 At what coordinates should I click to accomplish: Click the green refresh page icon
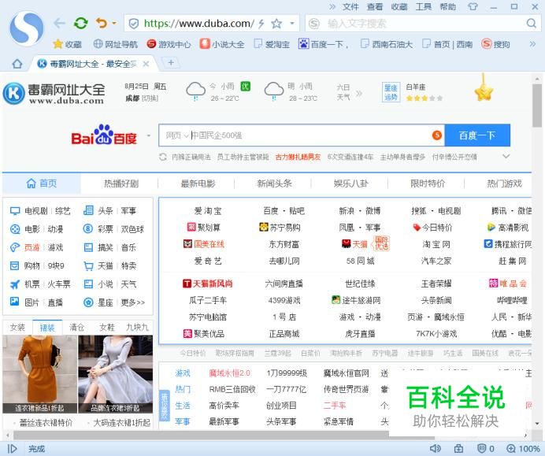[x=80, y=23]
